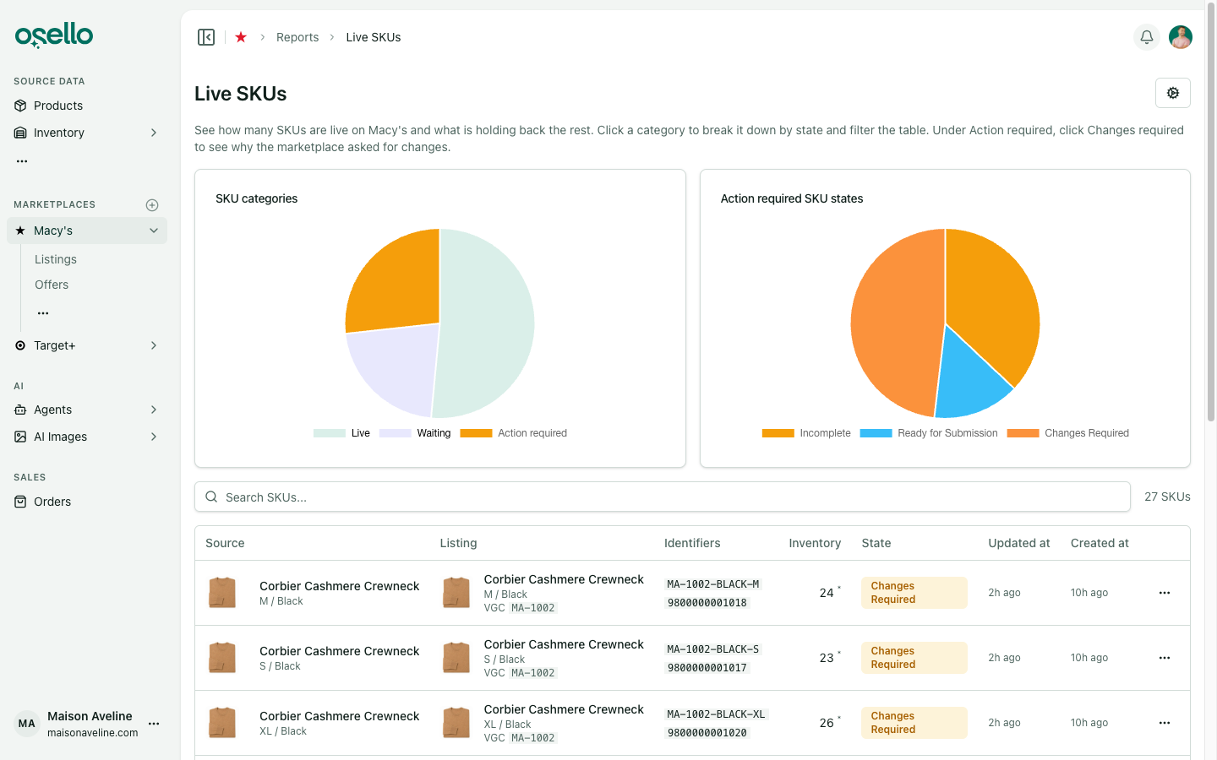Open the user avatar menu

click(1181, 37)
